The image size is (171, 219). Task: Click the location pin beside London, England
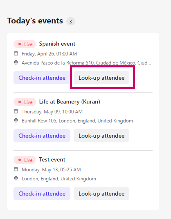click(16, 178)
